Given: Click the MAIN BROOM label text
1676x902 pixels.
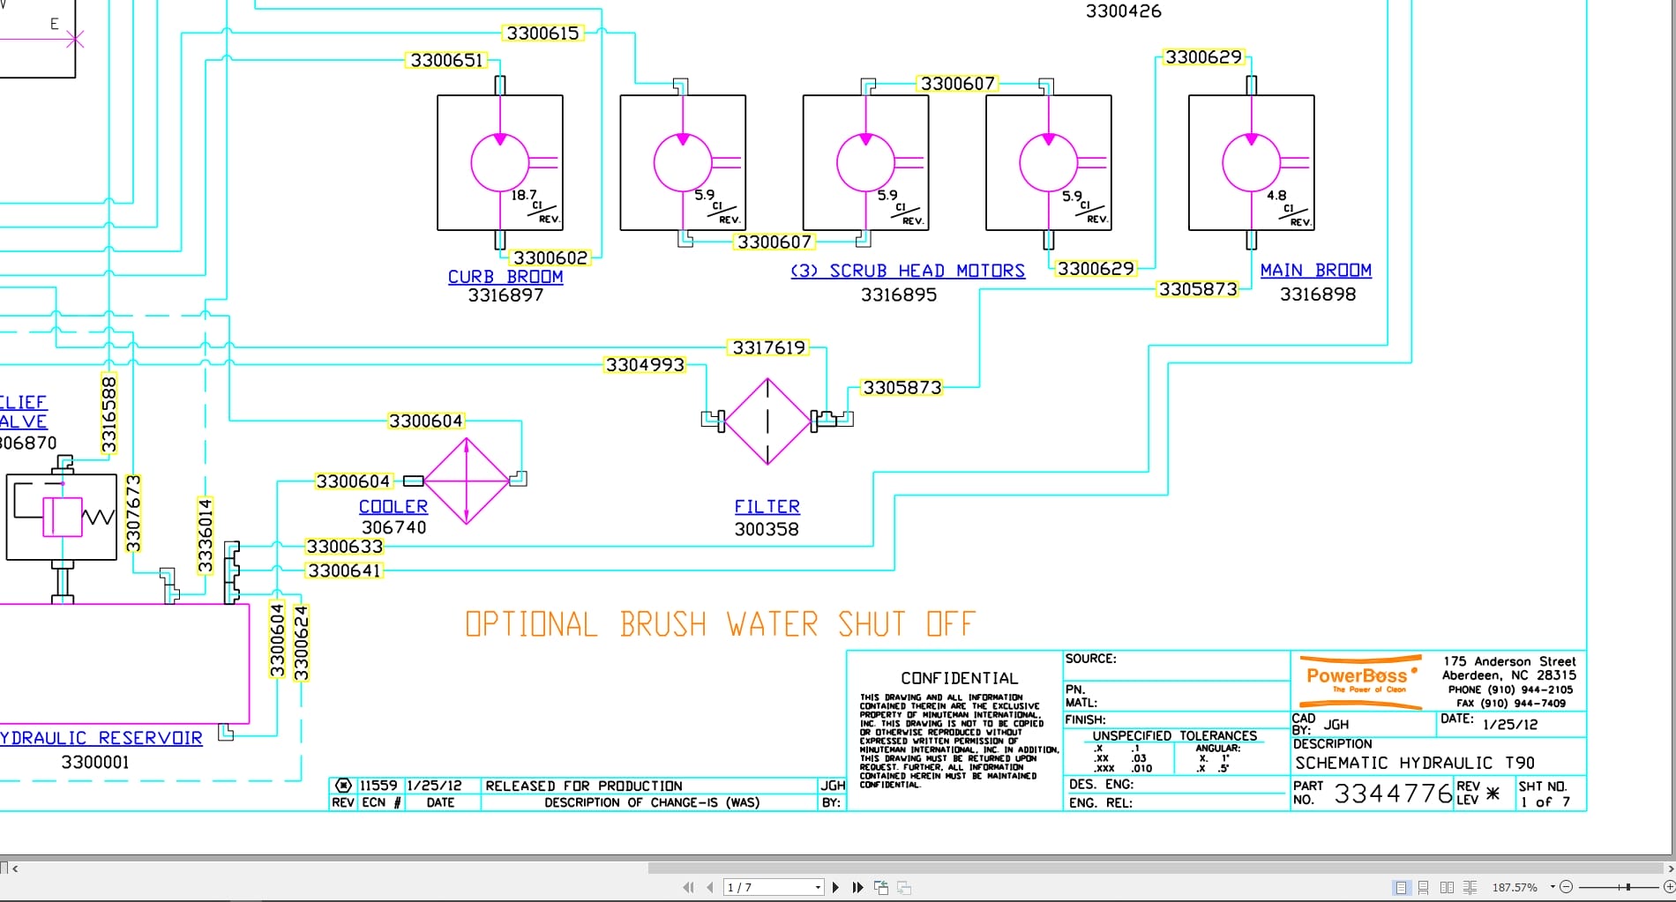Looking at the screenshot, I should (1316, 270).
